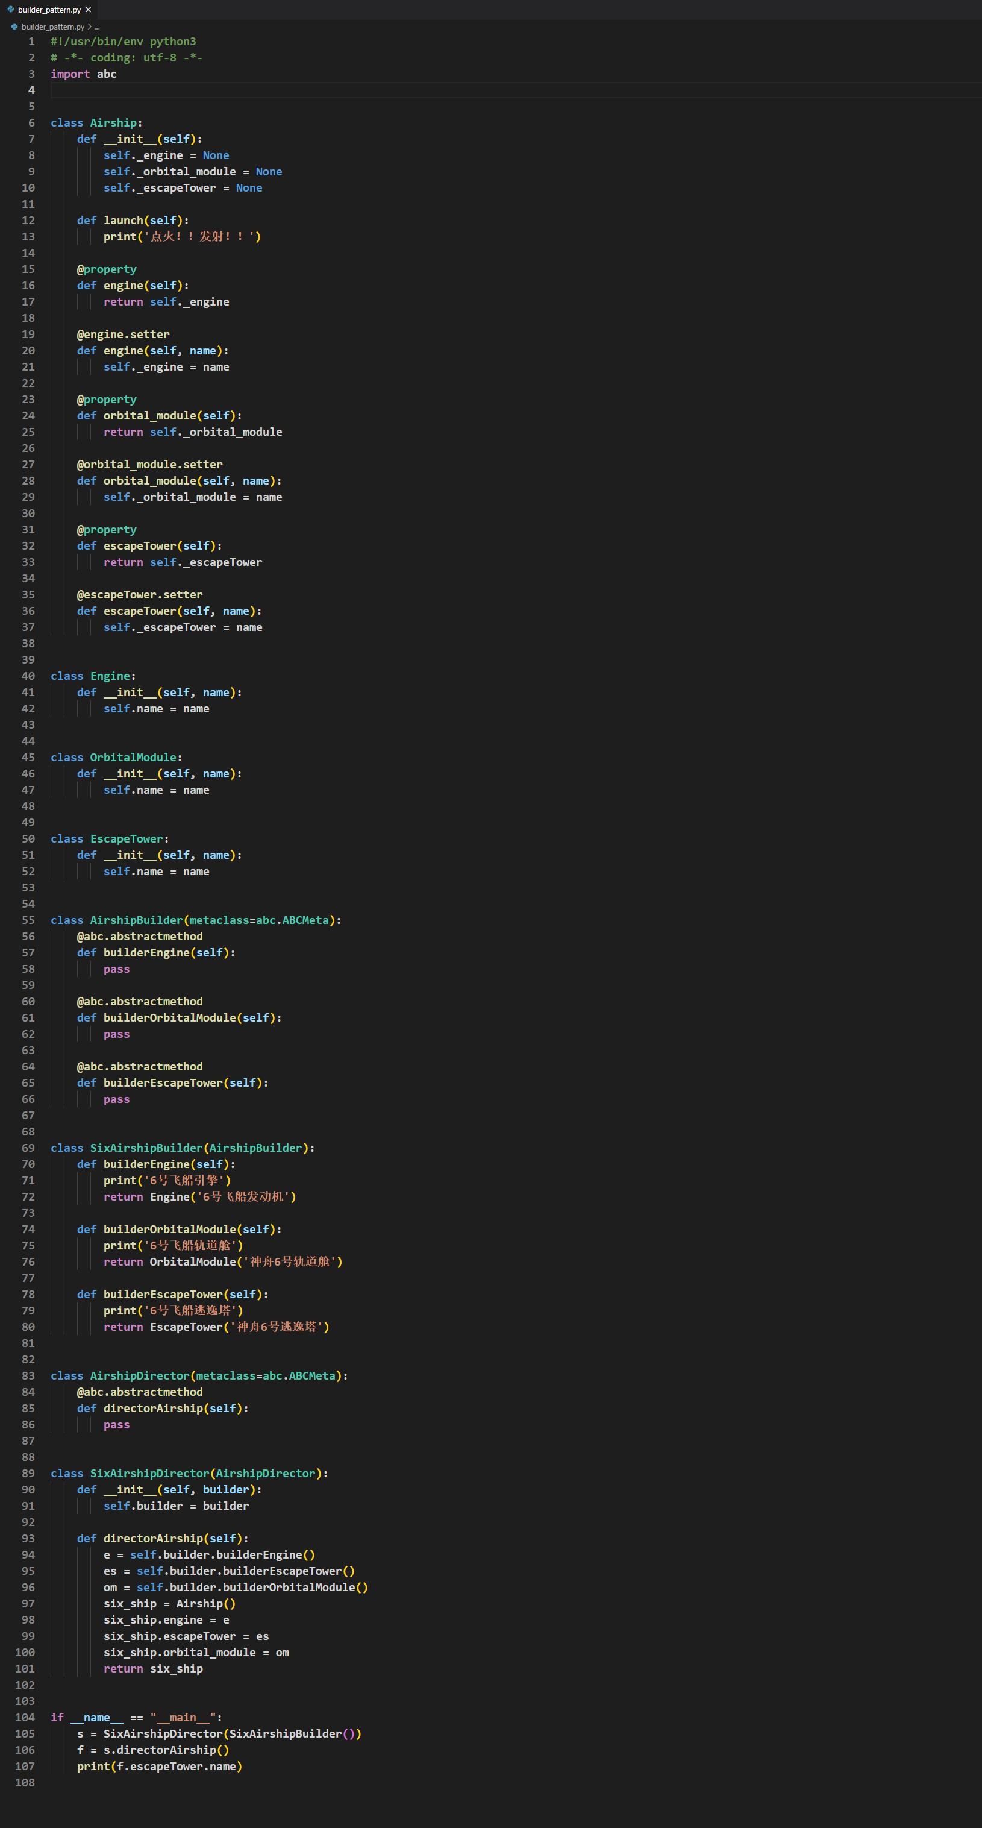Screen dimensions: 982x1828
Task: Close the builder_pattern.py tab
Action: (x=88, y=10)
